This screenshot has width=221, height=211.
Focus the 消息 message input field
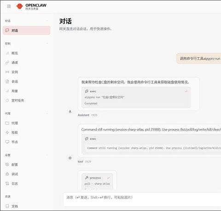[142, 200]
